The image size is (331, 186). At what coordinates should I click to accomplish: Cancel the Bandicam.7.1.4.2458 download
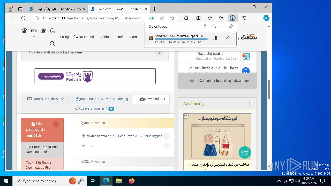point(227,38)
